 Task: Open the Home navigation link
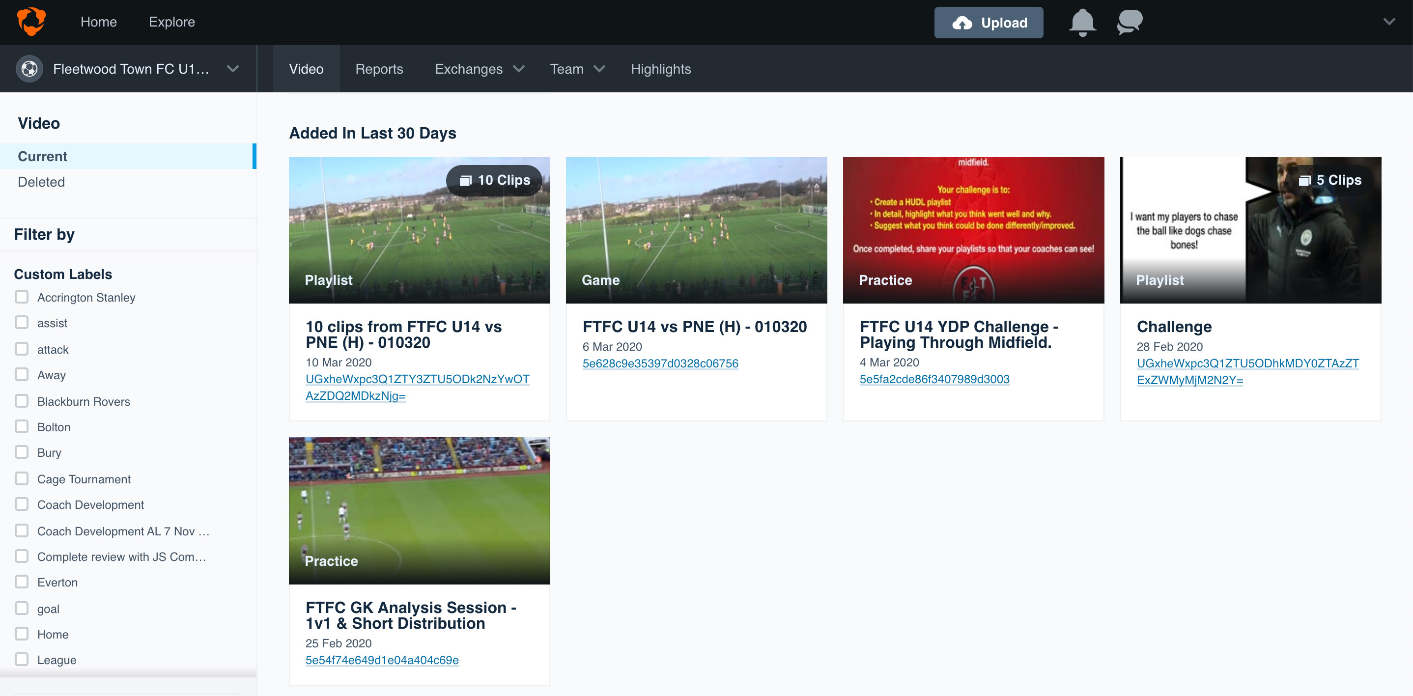99,22
